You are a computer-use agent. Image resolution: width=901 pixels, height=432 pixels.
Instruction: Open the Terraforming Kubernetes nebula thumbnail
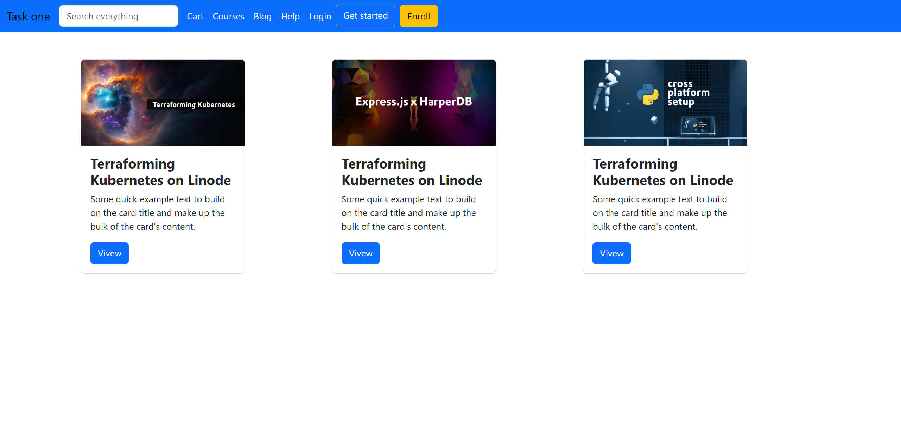[x=163, y=103]
